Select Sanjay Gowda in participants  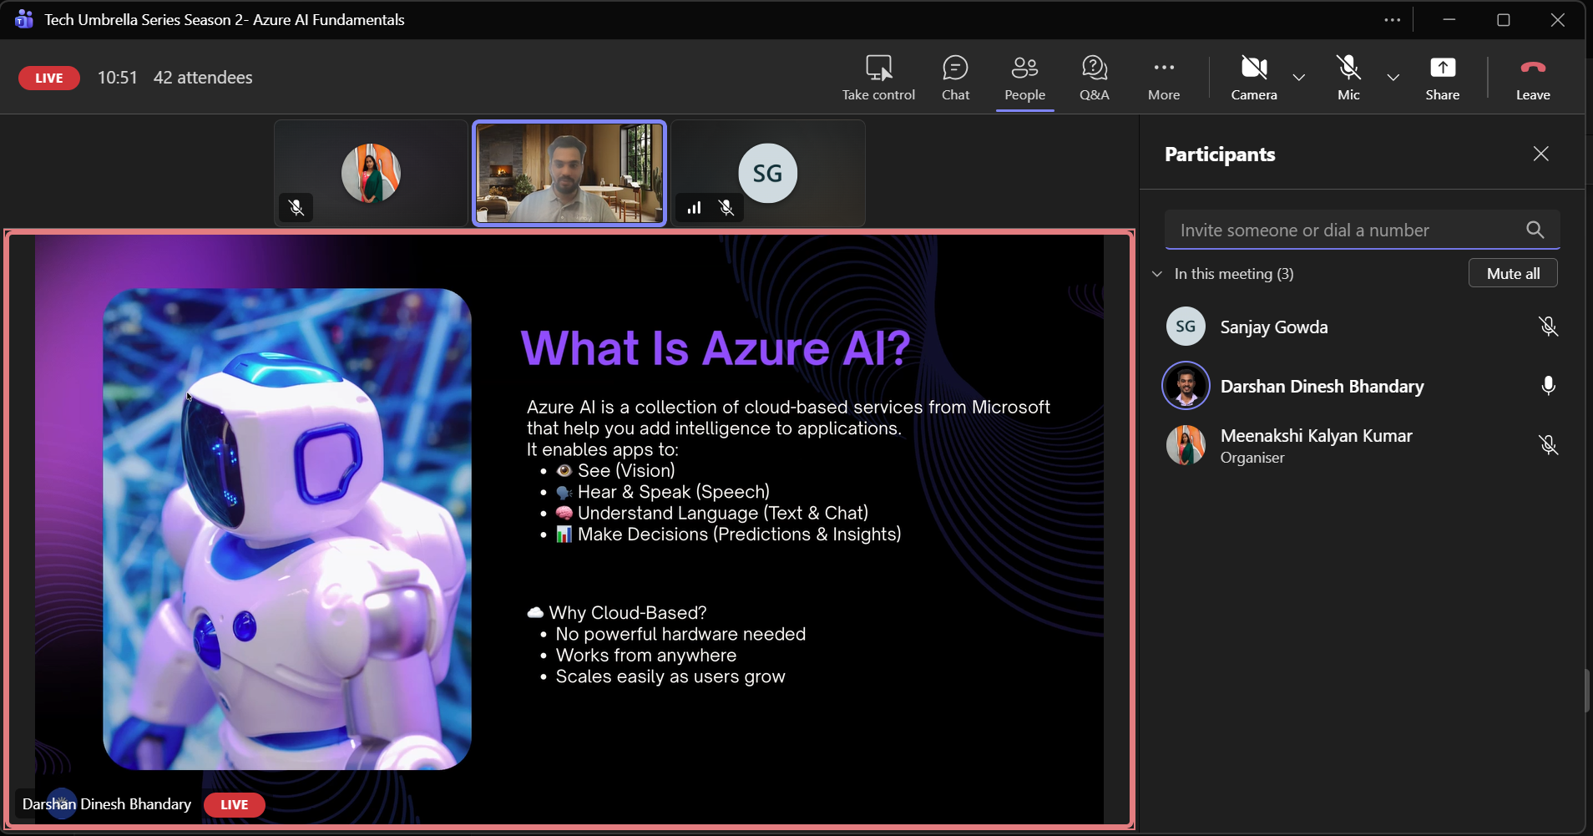[1362, 327]
